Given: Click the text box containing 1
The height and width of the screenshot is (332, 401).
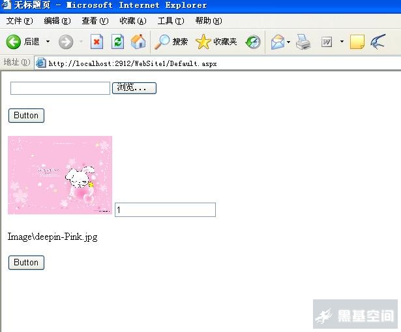Looking at the screenshot, I should [165, 210].
